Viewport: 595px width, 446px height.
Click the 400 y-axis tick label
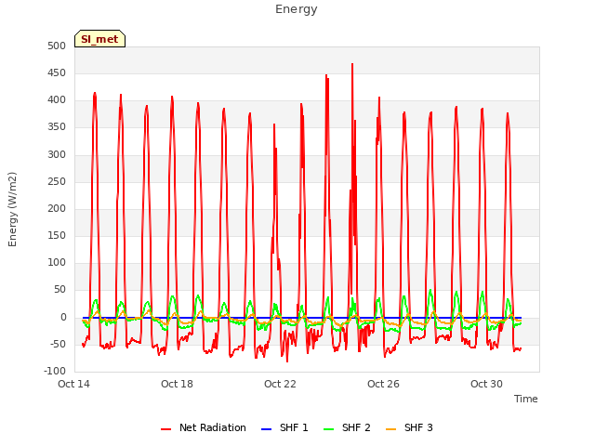(57, 100)
